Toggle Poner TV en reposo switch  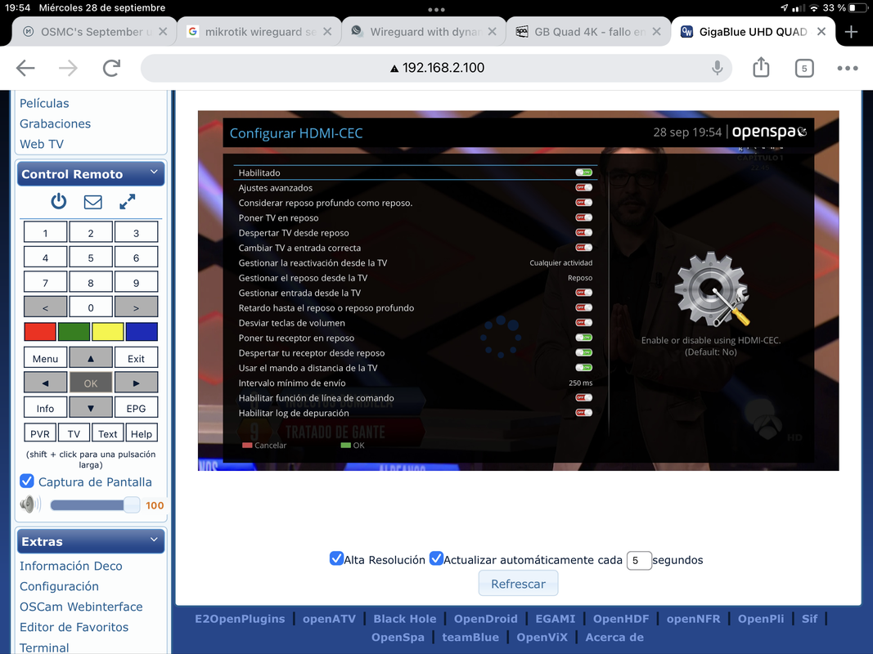click(x=583, y=217)
